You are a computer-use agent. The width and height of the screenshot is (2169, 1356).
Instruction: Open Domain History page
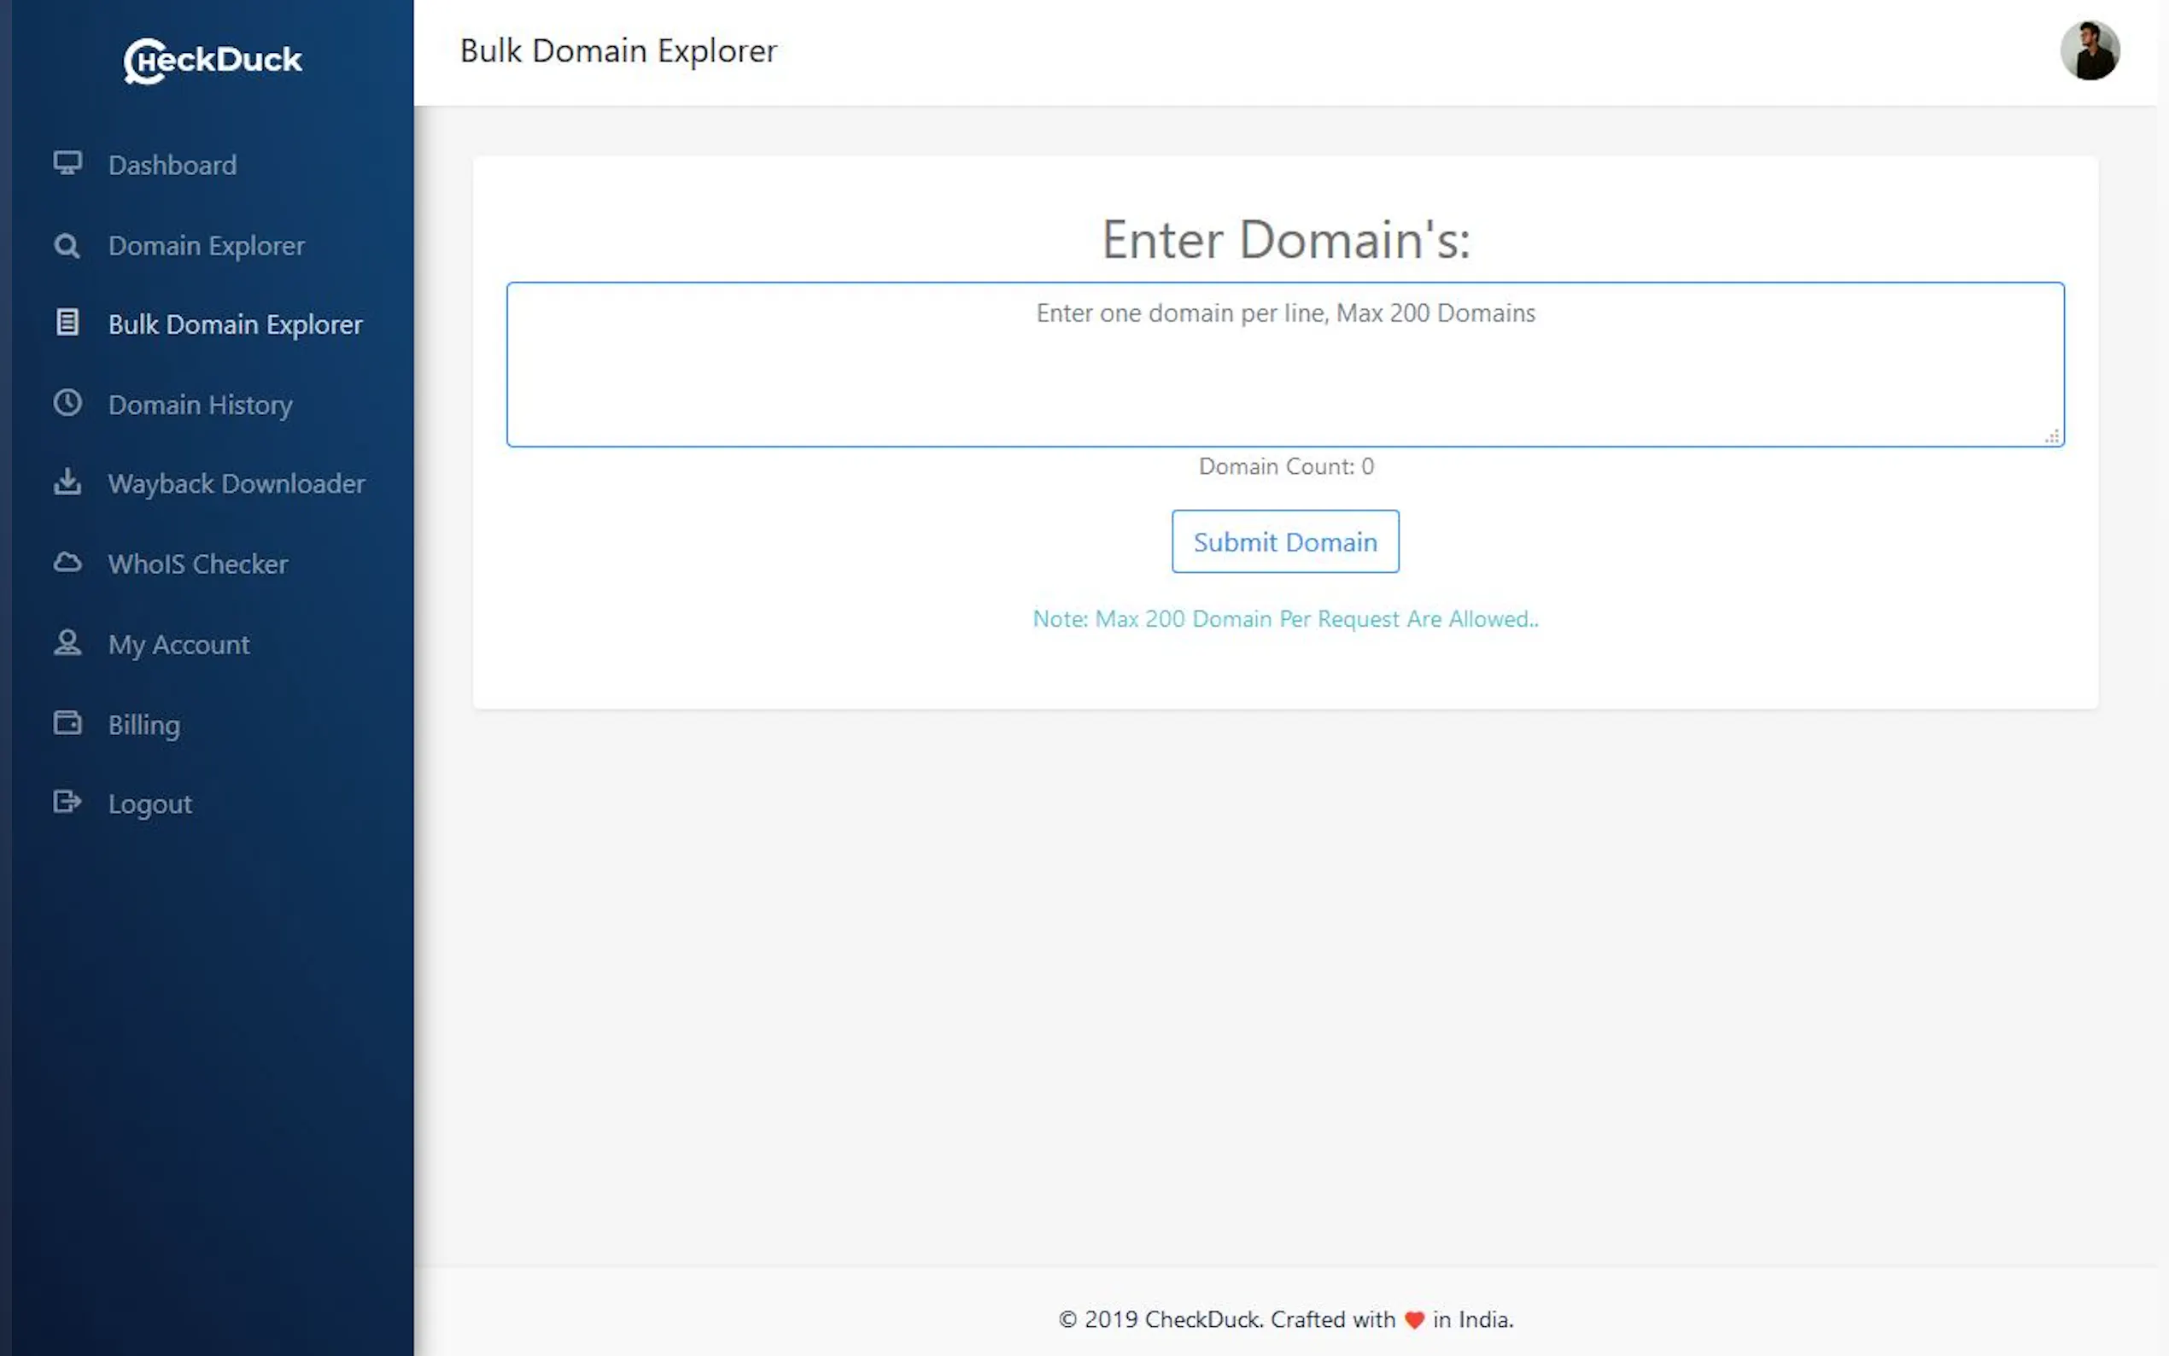point(200,406)
